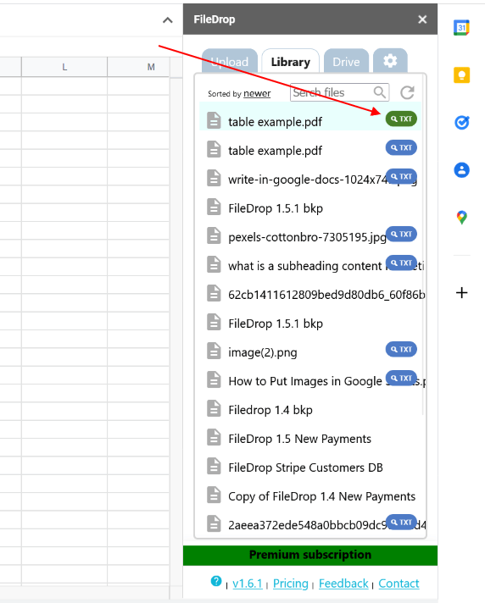Screen dimensions: 485x603
Task: Select the lower FileDrop 1.5.1 bkp entry
Action: tap(276, 324)
